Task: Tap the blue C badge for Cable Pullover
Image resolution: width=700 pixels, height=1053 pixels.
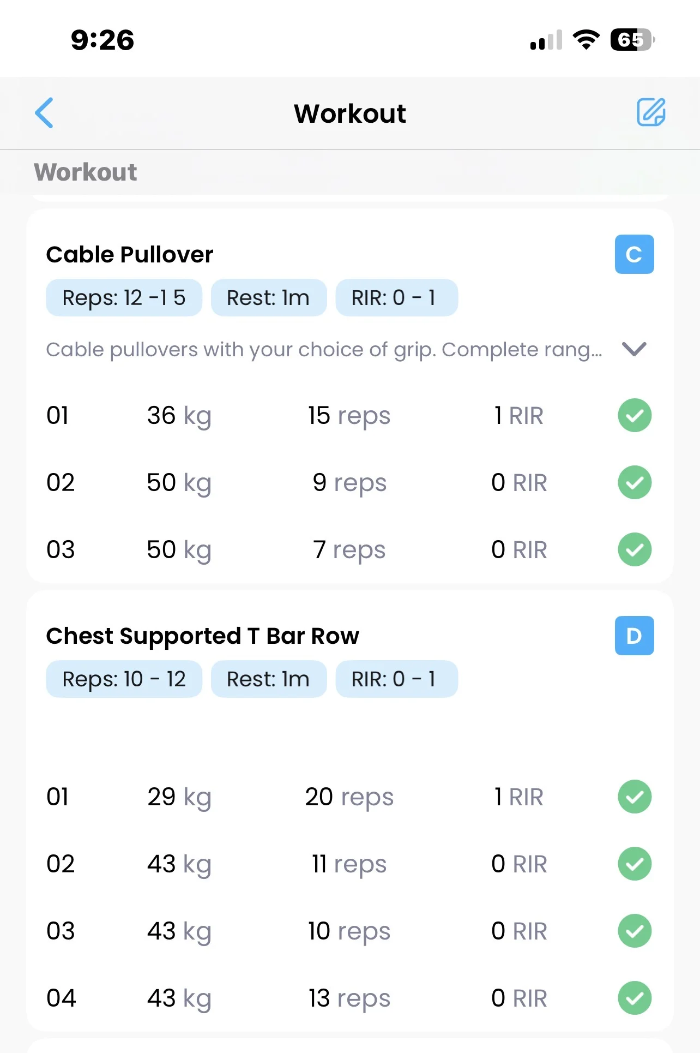Action: click(634, 254)
